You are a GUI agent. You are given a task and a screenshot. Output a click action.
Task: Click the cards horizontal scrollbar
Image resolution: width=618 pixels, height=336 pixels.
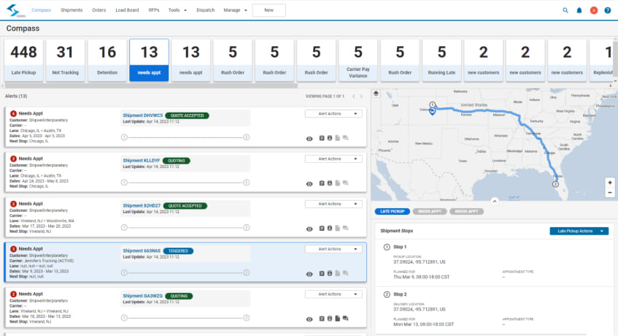point(151,85)
